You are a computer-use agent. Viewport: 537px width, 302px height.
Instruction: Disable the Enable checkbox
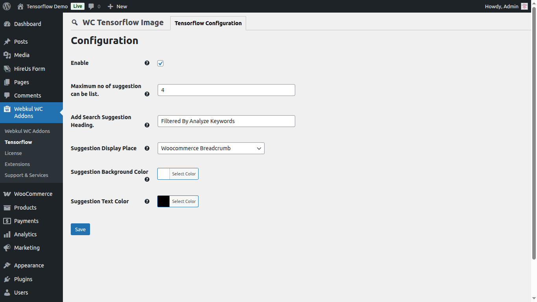point(160,63)
